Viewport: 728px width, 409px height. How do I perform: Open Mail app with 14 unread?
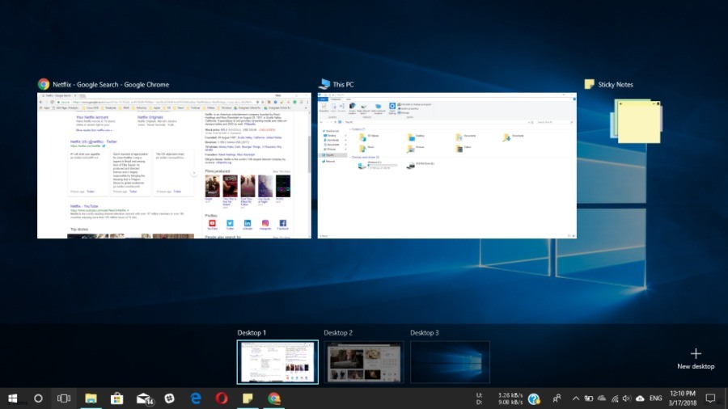click(x=144, y=398)
